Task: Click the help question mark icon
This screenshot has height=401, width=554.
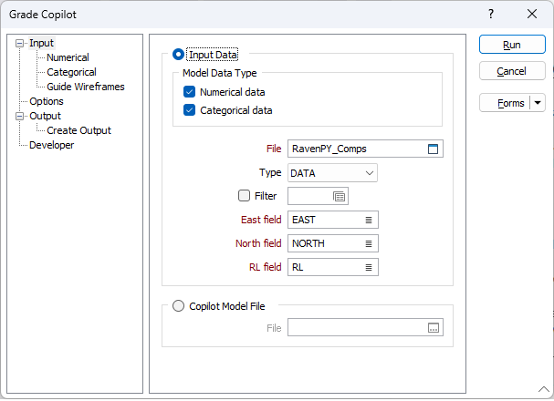Action: coord(491,14)
